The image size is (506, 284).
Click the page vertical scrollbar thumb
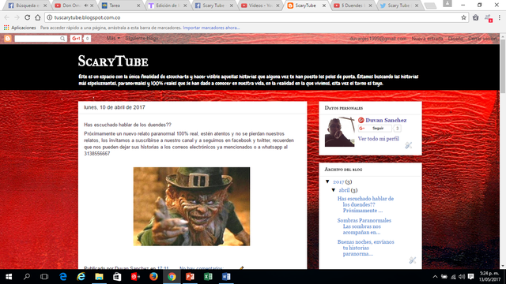pos(503,66)
